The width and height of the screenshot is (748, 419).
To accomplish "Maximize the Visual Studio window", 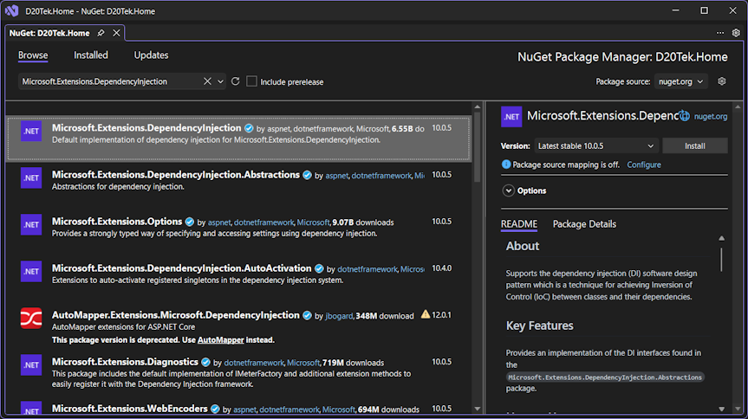I will [x=704, y=10].
